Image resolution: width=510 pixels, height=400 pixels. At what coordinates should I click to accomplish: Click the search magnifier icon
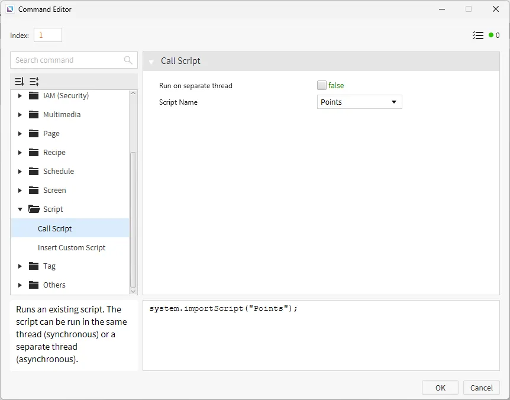(128, 60)
